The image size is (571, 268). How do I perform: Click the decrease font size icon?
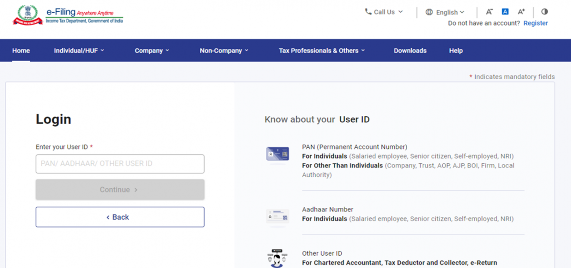[489, 12]
